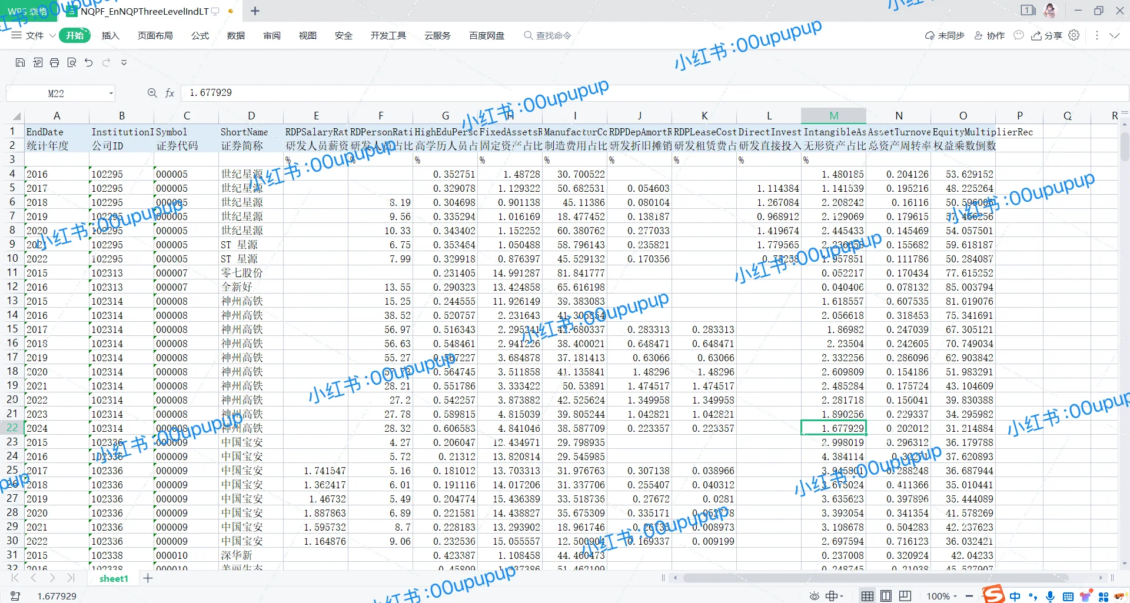Image resolution: width=1130 pixels, height=603 pixels.
Task: Switch to the 插入 ribbon tab
Action: (110, 35)
